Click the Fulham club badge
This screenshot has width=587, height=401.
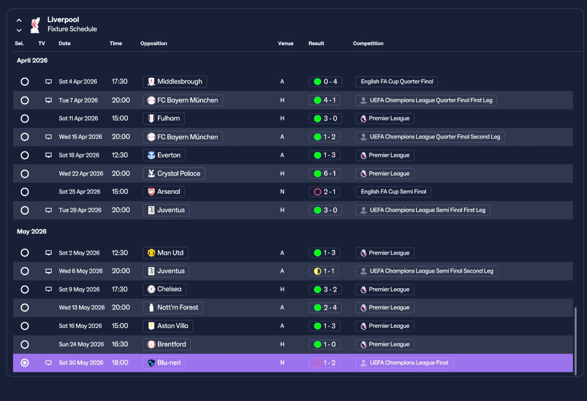click(151, 118)
